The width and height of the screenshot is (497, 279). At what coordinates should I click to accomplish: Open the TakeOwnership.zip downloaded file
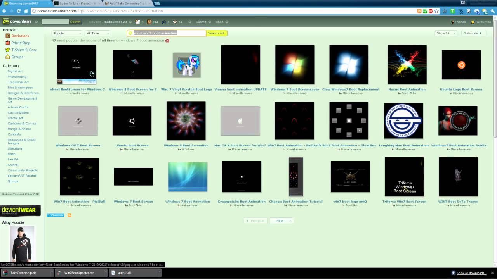pyautogui.click(x=23, y=273)
